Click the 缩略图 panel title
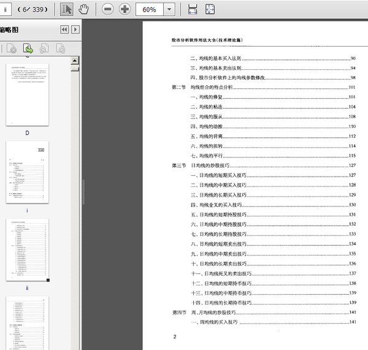Screen dimensions: 368x350 coord(9,30)
